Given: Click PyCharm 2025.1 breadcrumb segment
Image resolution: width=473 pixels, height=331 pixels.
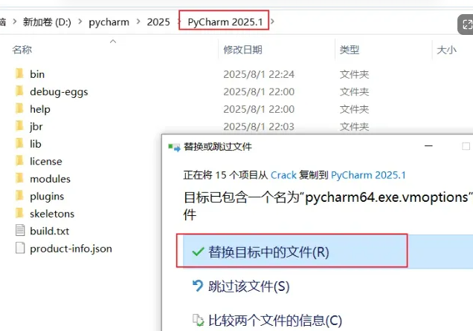Looking at the screenshot, I should coord(225,22).
